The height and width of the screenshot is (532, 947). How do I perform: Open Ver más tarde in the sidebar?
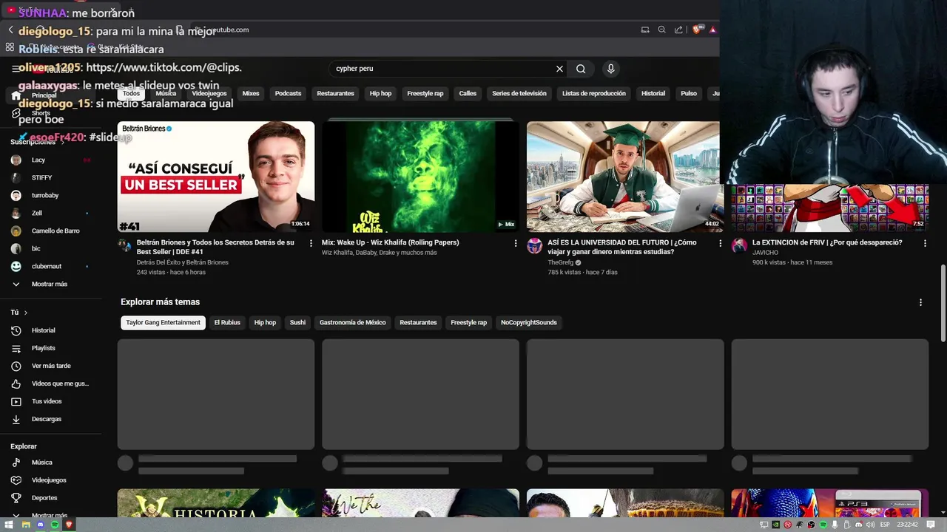(52, 366)
